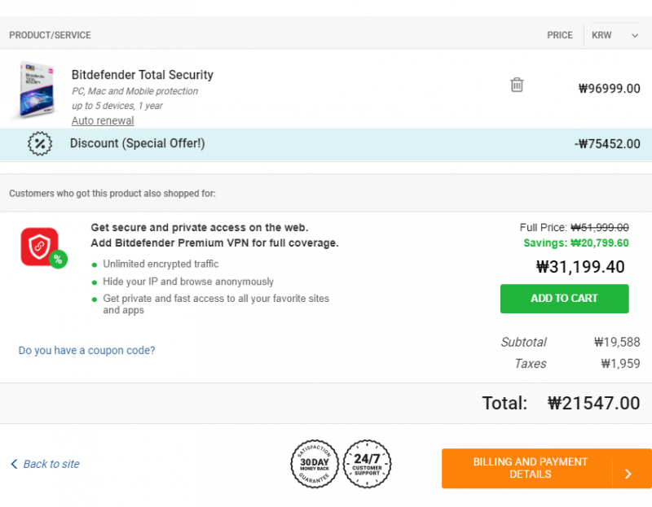
Task: Click the arrow on the orange billing button
Action: point(628,474)
